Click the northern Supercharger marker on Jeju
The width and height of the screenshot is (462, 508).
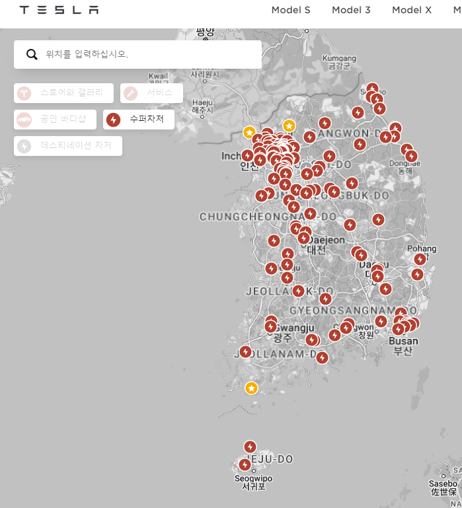(x=250, y=447)
